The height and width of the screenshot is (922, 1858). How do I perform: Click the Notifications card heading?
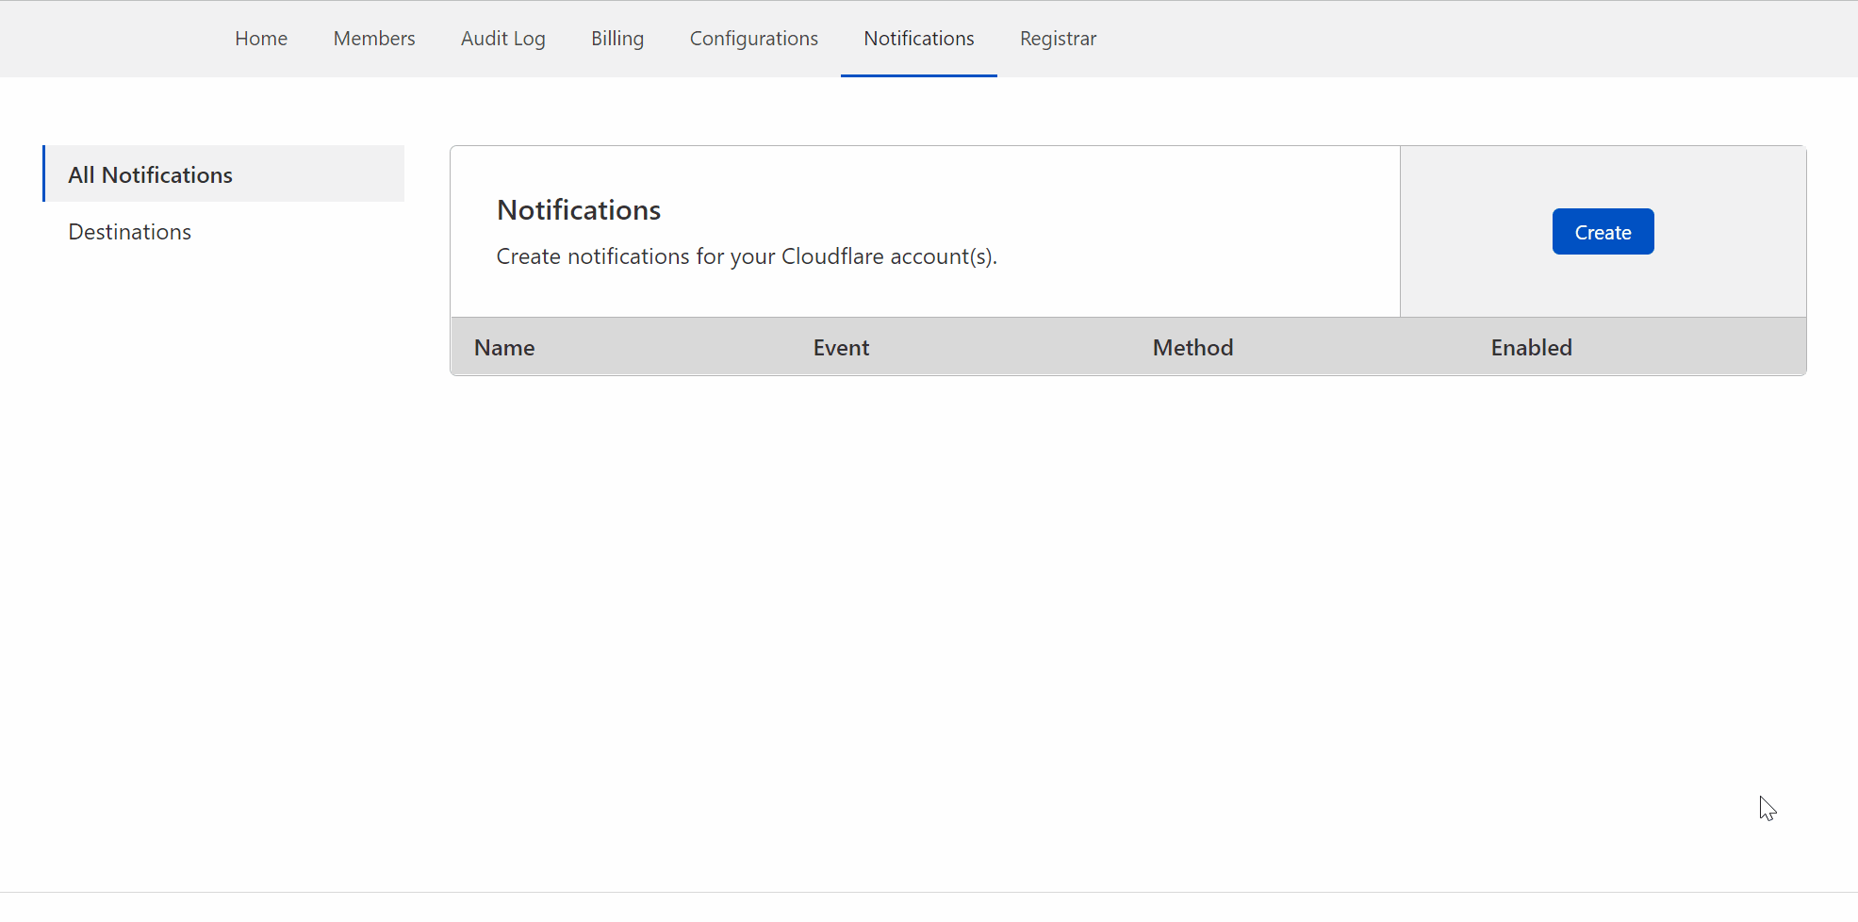tap(579, 210)
